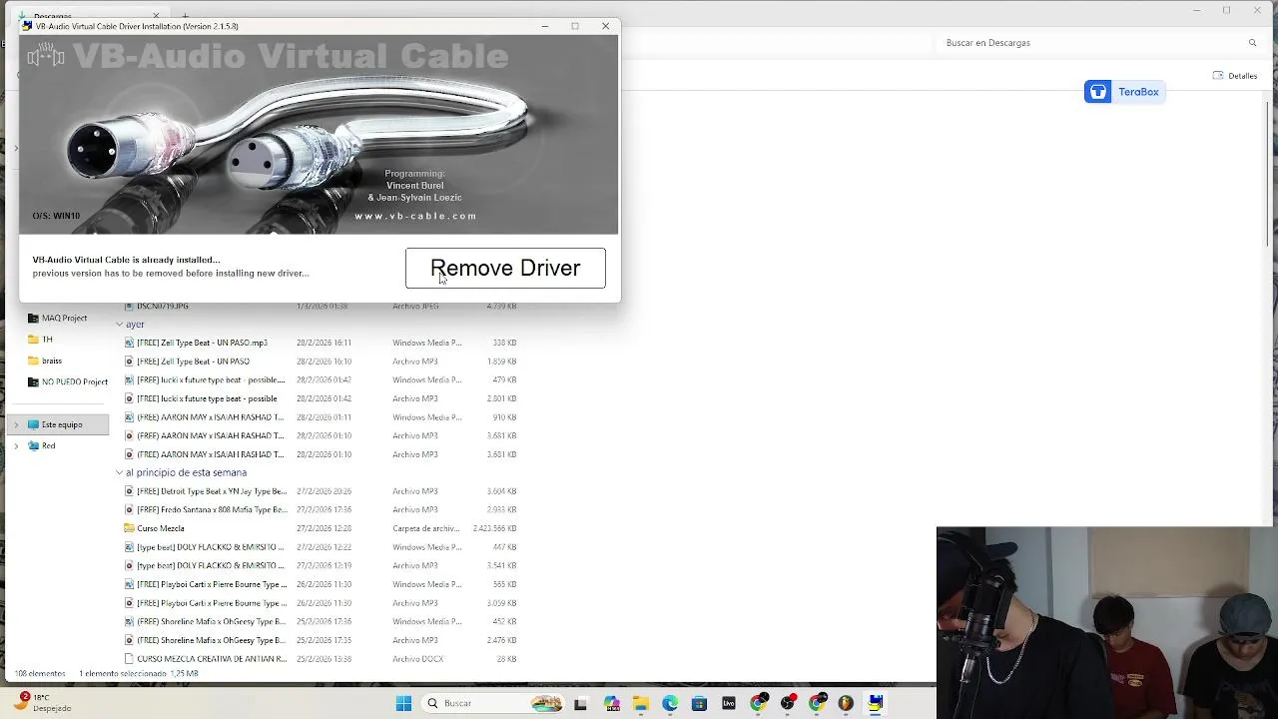Open the Windows Start menu
This screenshot has width=1278, height=719.
[x=403, y=703]
